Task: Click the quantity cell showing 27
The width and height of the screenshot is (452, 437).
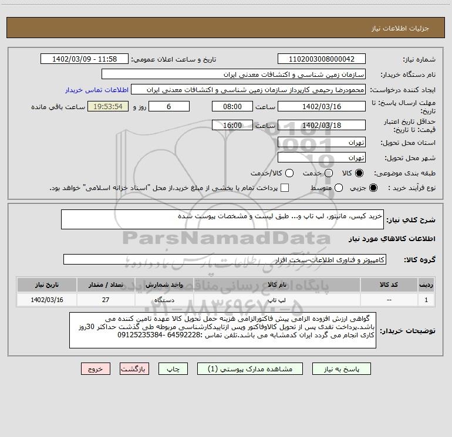Action: point(106,300)
